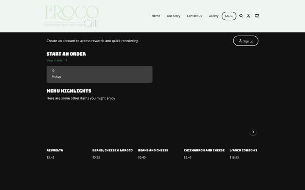Follow the View menu link
Image resolution: width=305 pixels, height=190 pixels.
54,60
